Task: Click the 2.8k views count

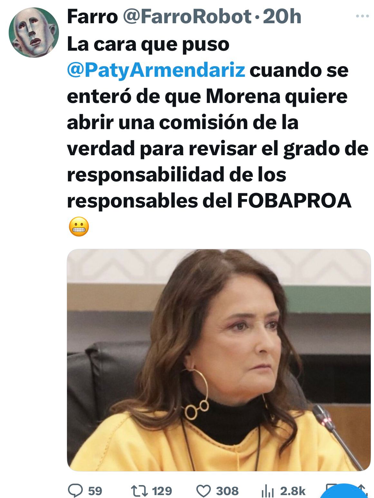Action: (x=292, y=491)
